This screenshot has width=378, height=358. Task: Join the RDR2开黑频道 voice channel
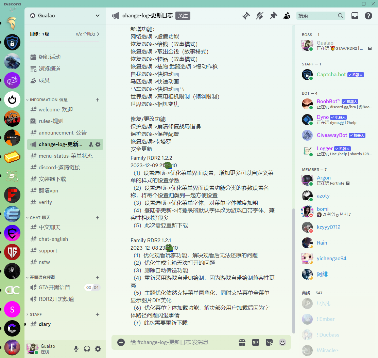(65, 299)
